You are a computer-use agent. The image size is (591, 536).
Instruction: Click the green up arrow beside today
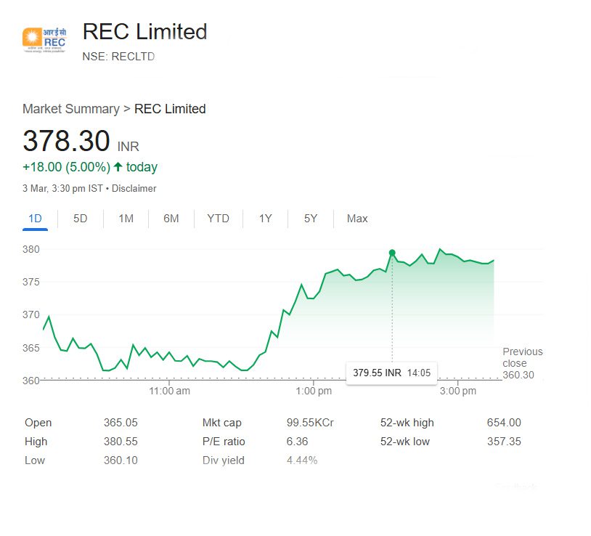(118, 166)
